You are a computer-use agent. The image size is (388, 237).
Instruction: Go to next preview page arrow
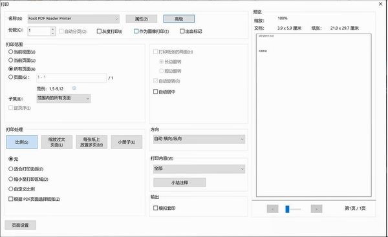pos(316,209)
